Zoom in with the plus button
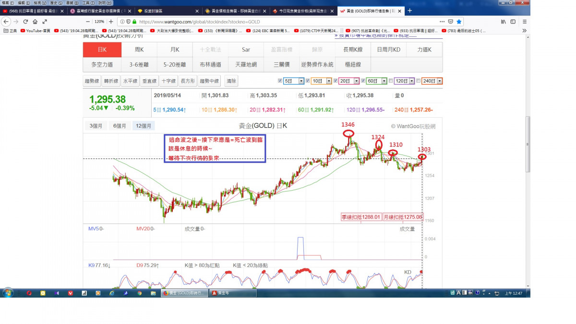This screenshot has height=324, width=576. point(111,22)
